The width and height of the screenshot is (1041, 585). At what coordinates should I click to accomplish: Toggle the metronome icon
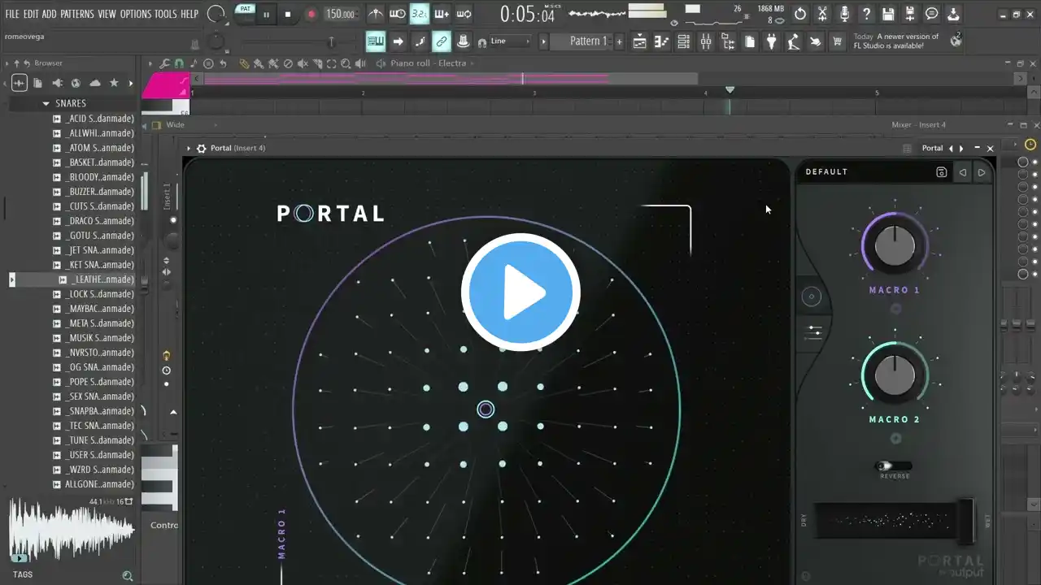(x=376, y=14)
